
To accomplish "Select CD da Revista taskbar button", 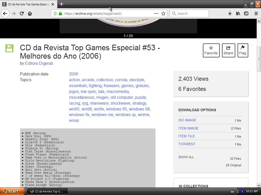I will [x=47, y=191].
